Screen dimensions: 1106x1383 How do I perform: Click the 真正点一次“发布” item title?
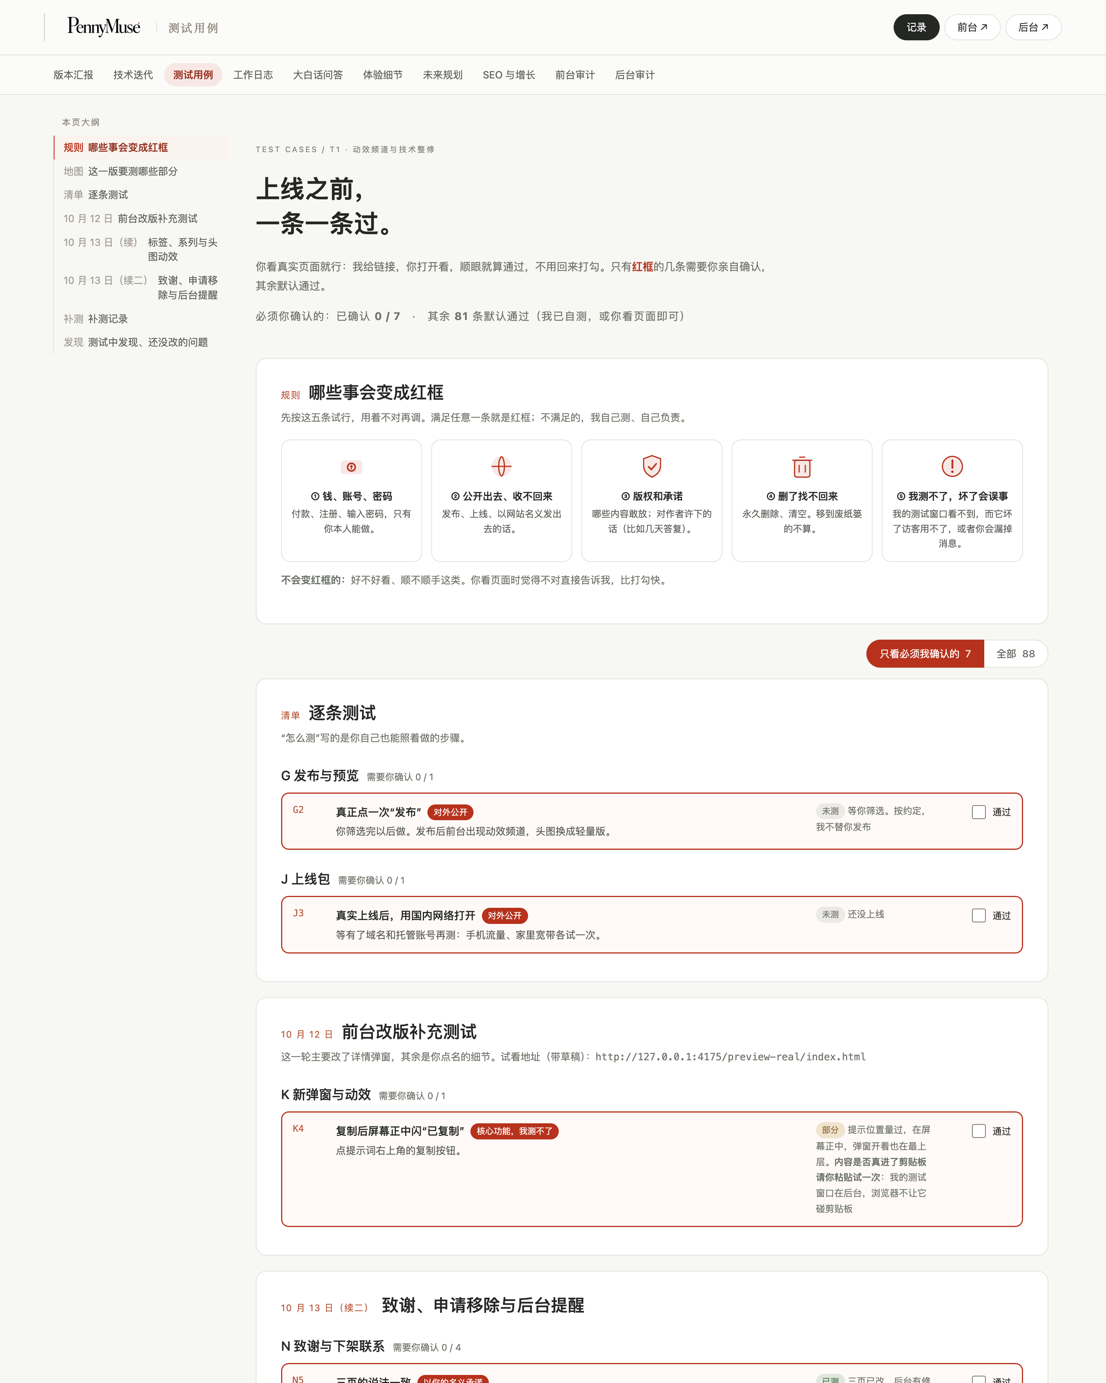[x=378, y=812]
